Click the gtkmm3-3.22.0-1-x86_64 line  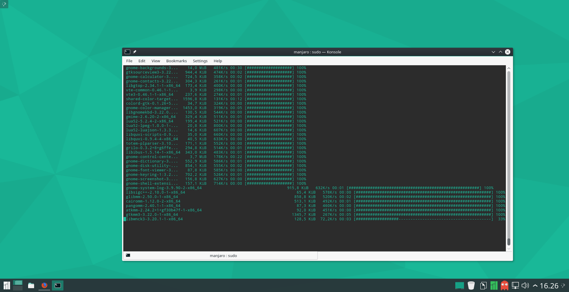[315, 214]
